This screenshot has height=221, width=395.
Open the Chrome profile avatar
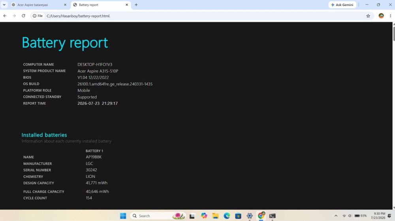pyautogui.click(x=381, y=16)
